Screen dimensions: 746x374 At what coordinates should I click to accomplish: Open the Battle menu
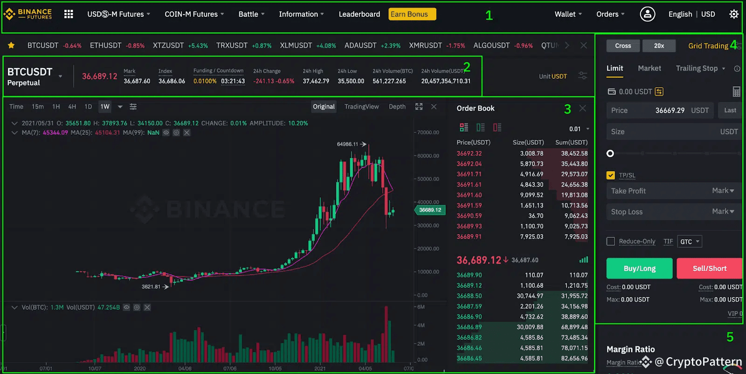coord(251,14)
